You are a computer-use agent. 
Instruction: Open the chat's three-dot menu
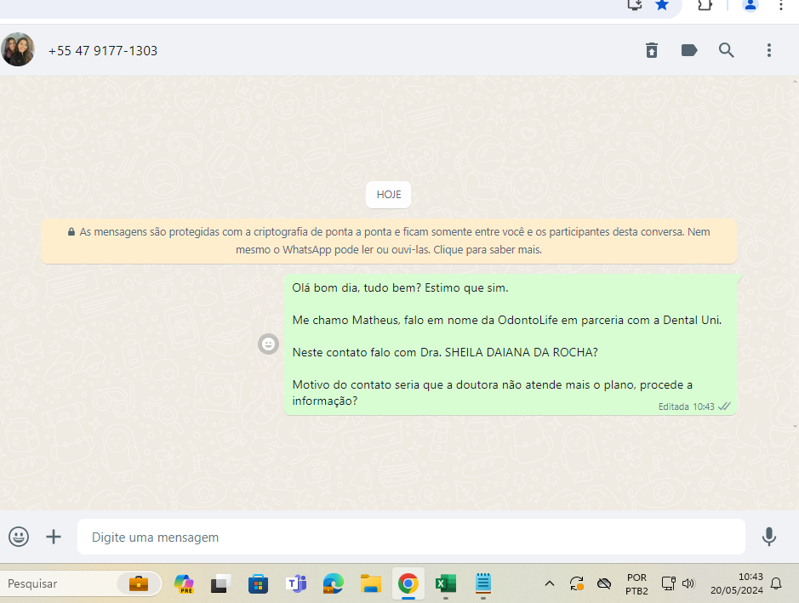click(x=769, y=50)
